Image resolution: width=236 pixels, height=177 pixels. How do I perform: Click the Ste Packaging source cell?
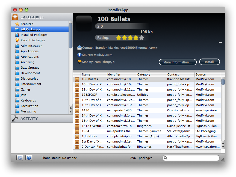click(208, 131)
